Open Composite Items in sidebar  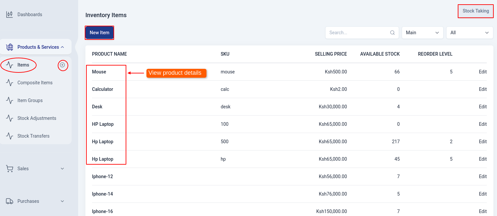(x=35, y=83)
